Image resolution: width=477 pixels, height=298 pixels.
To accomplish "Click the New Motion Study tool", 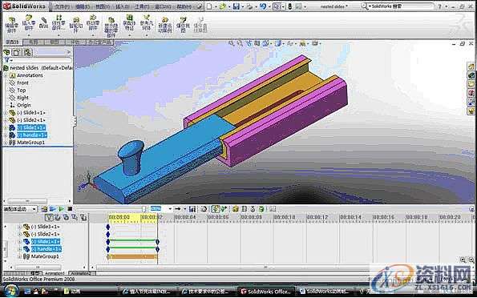I will 165,25.
